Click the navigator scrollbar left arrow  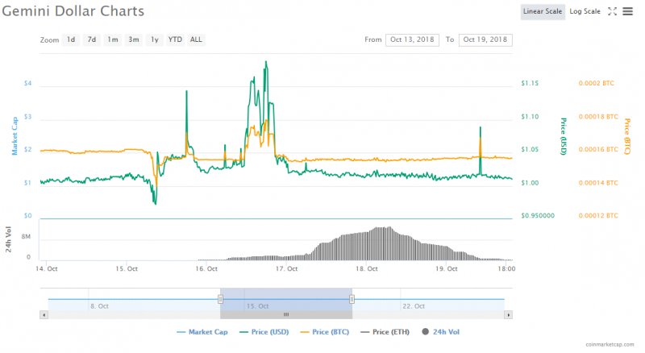pos(44,314)
